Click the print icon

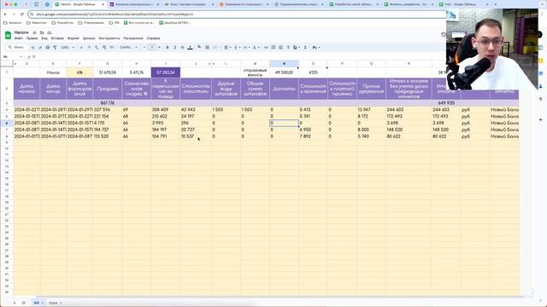[x=48, y=48]
